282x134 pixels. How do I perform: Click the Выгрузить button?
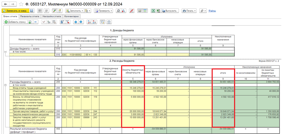[170, 11]
